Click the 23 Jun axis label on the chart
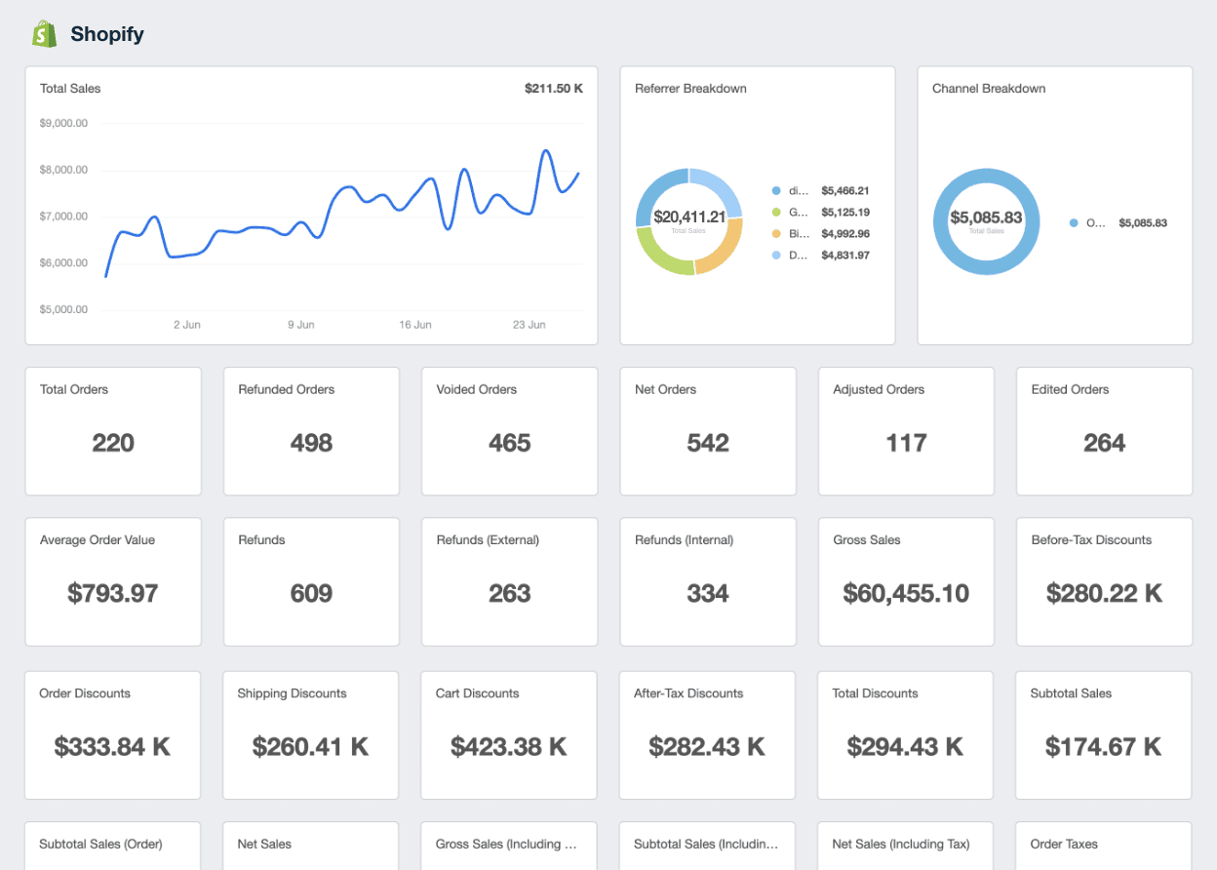 [530, 325]
